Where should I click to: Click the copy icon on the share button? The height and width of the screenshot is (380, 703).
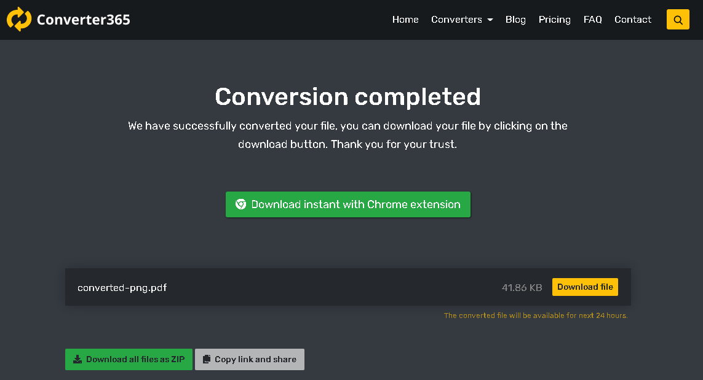(x=207, y=360)
